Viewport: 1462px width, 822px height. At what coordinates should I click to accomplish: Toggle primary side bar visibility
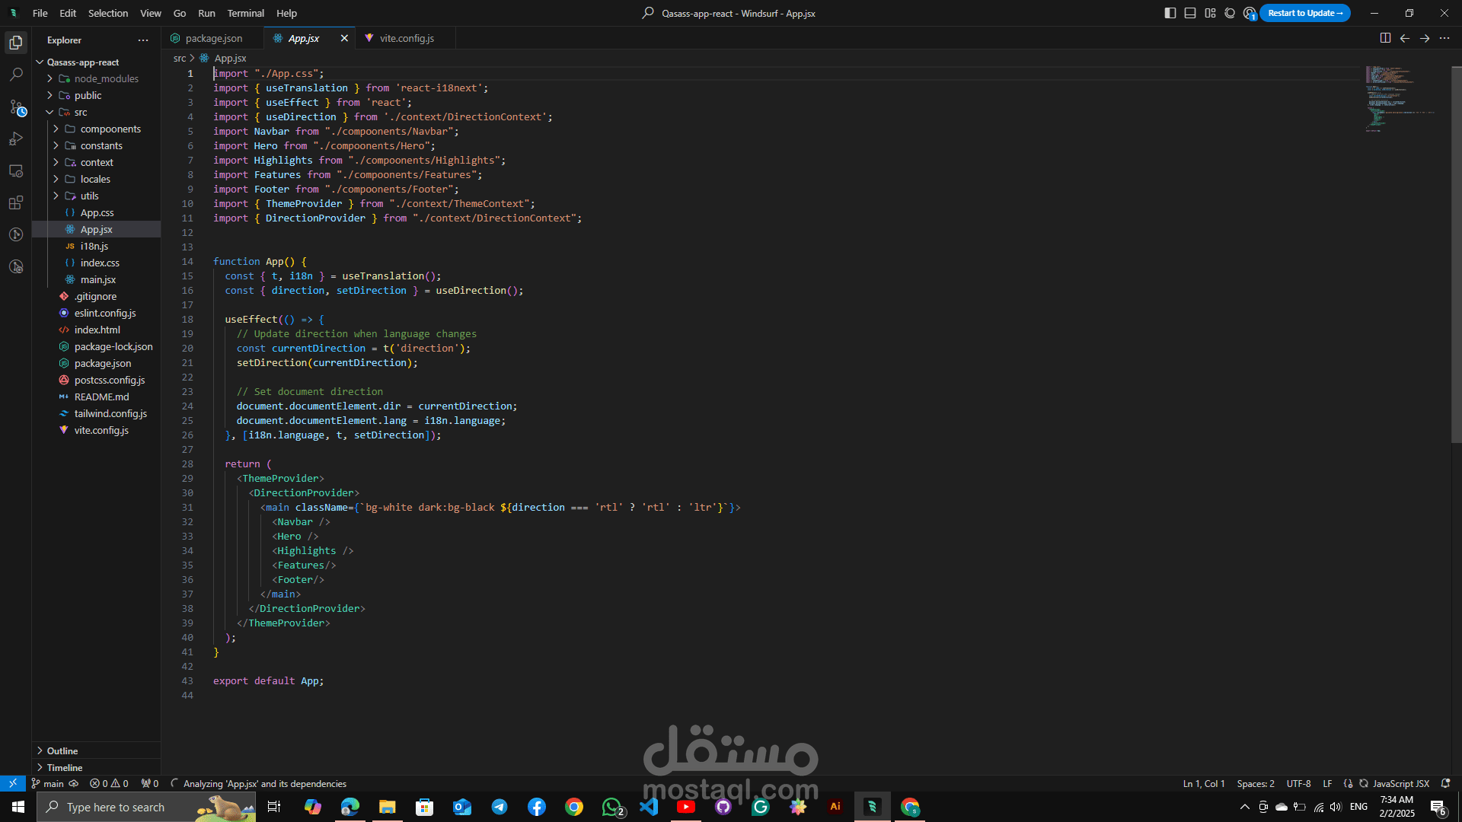pyautogui.click(x=1170, y=13)
